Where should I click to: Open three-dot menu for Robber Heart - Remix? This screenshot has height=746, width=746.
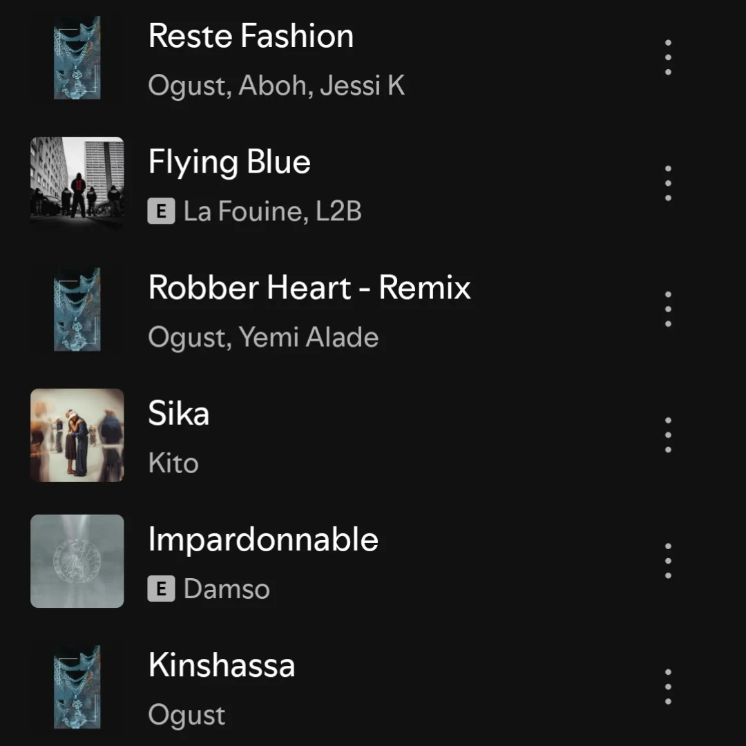point(668,309)
